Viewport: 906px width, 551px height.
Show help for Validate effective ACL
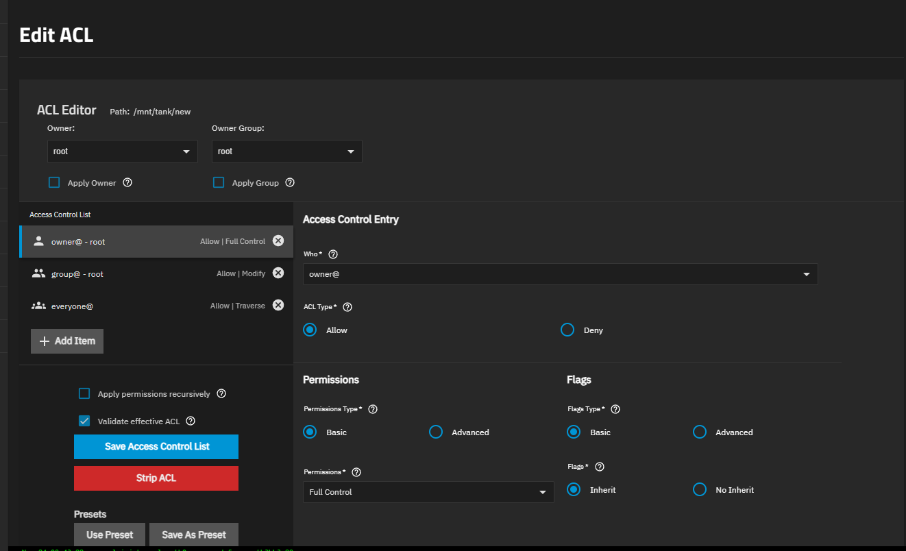191,421
